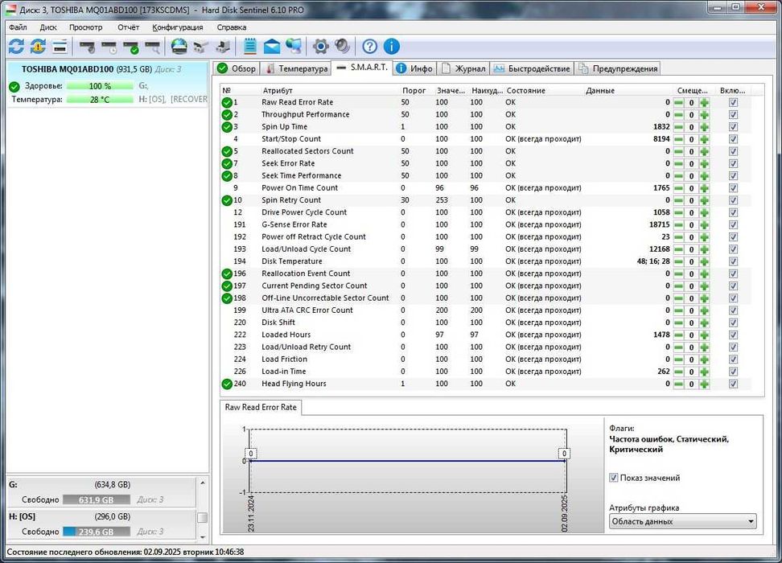Click the globe and monitor network icon
Screen dimensions: 782x563
(294, 47)
